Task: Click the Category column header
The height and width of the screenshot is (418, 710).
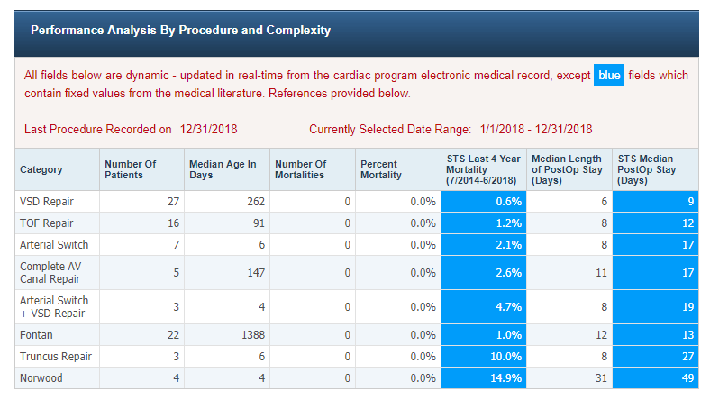Action: [41, 169]
